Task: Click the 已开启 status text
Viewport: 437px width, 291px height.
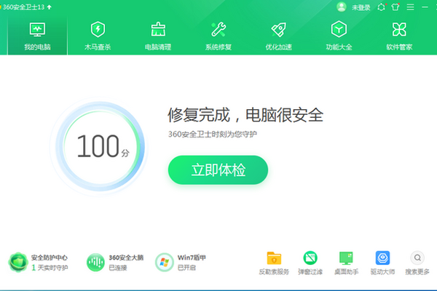Action: pyautogui.click(x=186, y=268)
